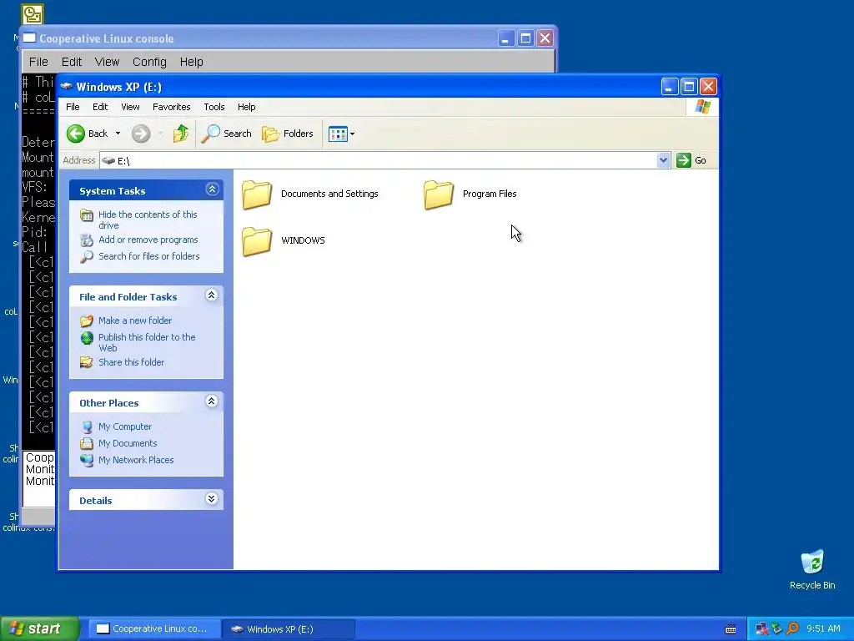
Task: Click the Start button
Action: point(40,628)
